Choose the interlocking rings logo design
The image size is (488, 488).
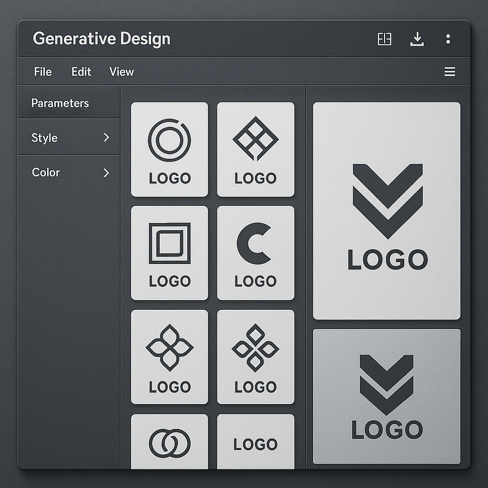click(x=169, y=443)
